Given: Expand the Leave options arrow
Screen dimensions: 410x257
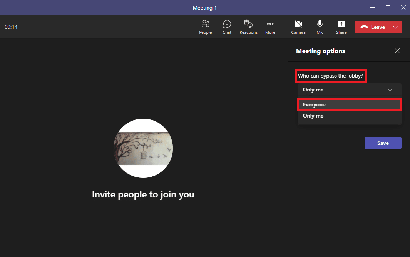Looking at the screenshot, I should coord(396,27).
